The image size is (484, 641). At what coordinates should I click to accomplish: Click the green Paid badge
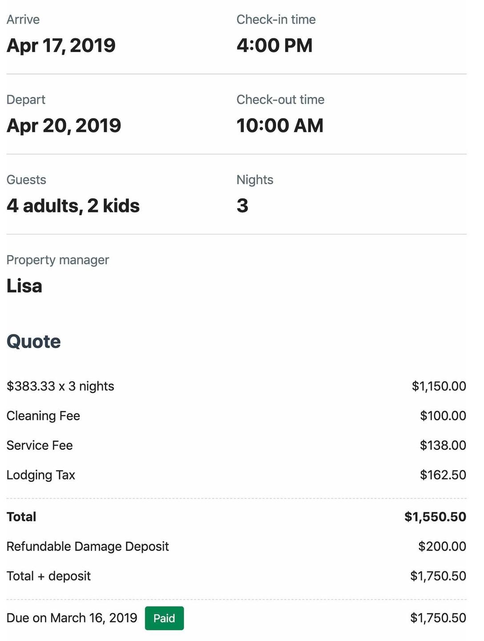[164, 618]
